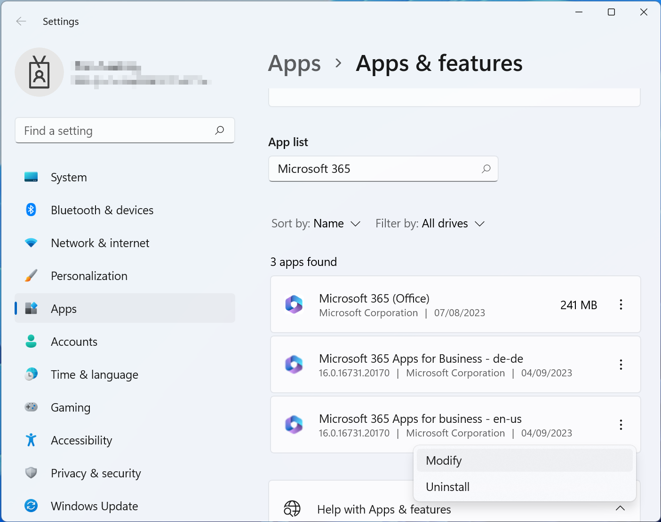Click the Personalization paintbrush icon
Screen dimensions: 661x522
(x=31, y=275)
